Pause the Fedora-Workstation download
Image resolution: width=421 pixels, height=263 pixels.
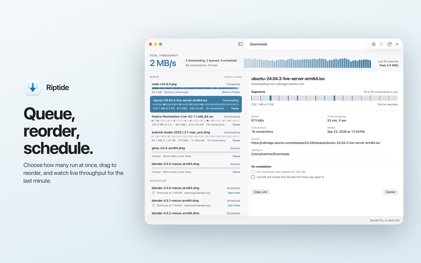pyautogui.click(x=236, y=125)
